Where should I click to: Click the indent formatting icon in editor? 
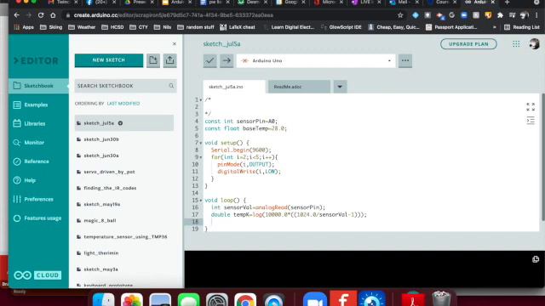click(531, 121)
